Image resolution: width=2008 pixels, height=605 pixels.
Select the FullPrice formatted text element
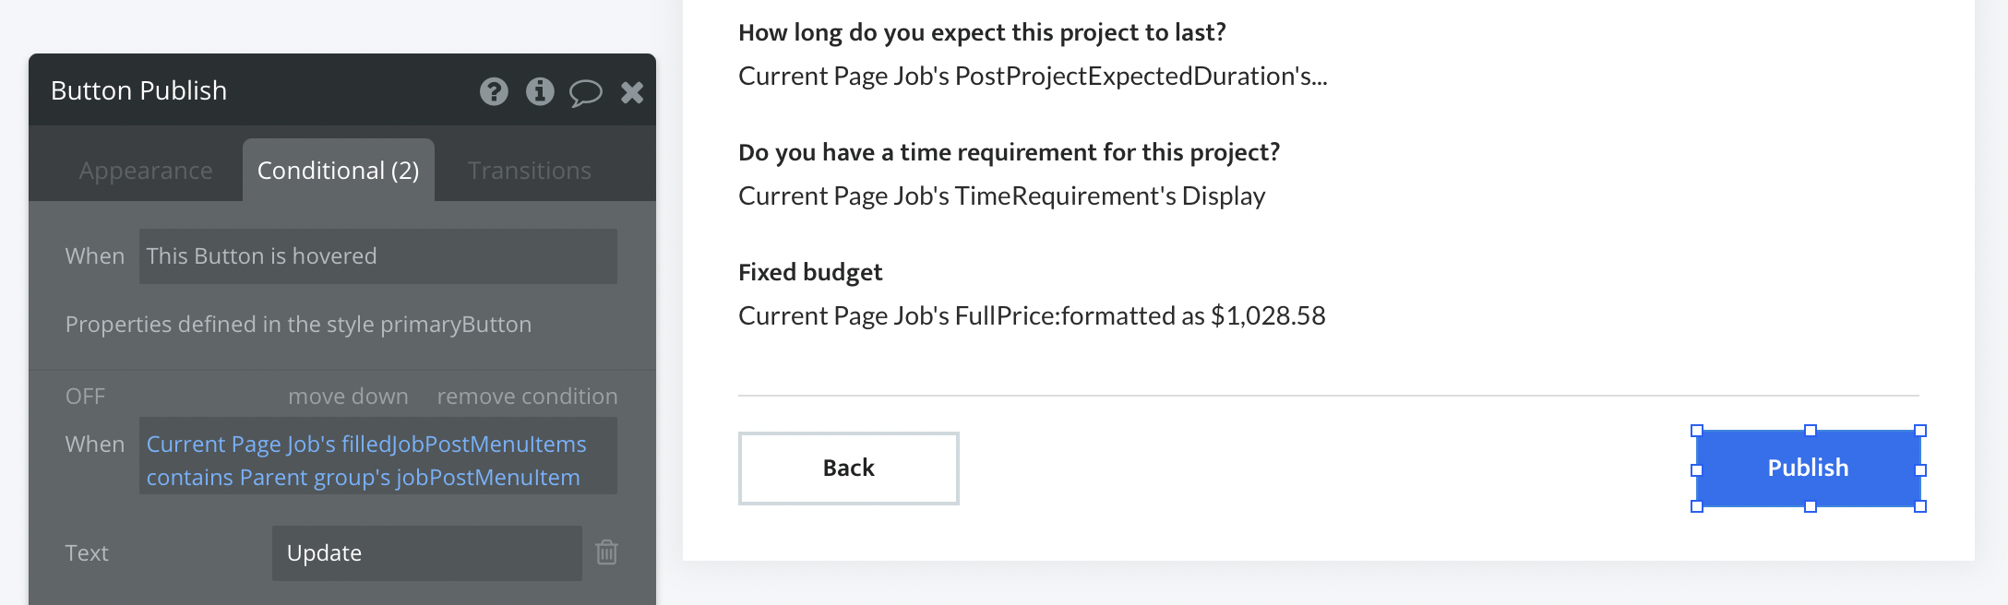tap(1032, 316)
